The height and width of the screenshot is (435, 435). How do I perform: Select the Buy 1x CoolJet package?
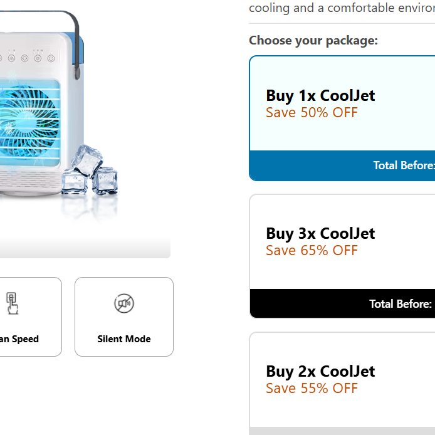point(342,118)
